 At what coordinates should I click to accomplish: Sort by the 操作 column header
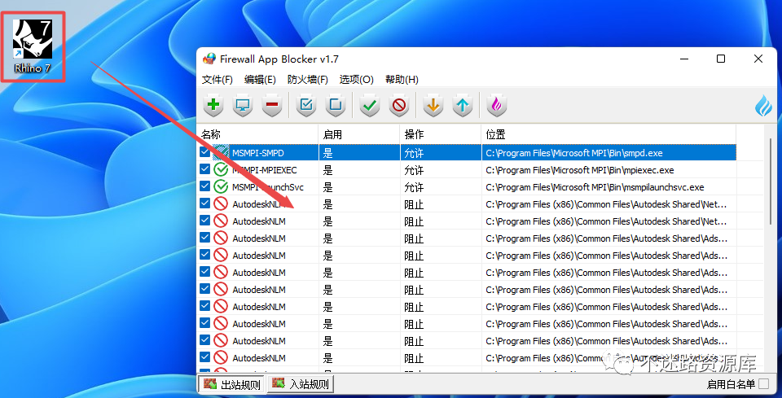441,134
